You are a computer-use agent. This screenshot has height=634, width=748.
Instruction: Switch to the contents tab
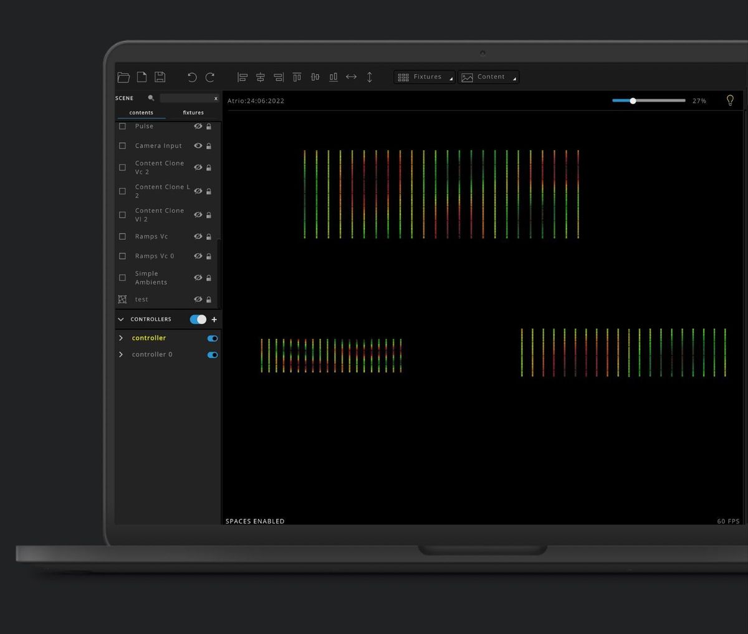(x=141, y=113)
